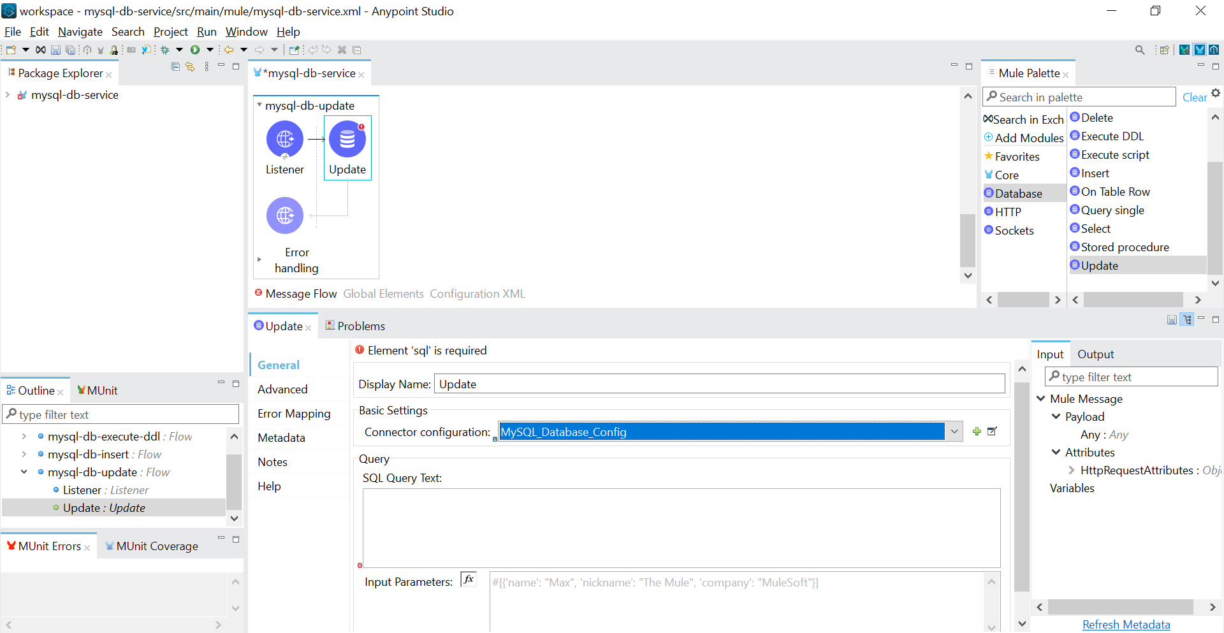The height and width of the screenshot is (633, 1224).
Task: Click the Error handling listener icon on canvas
Action: click(x=285, y=215)
